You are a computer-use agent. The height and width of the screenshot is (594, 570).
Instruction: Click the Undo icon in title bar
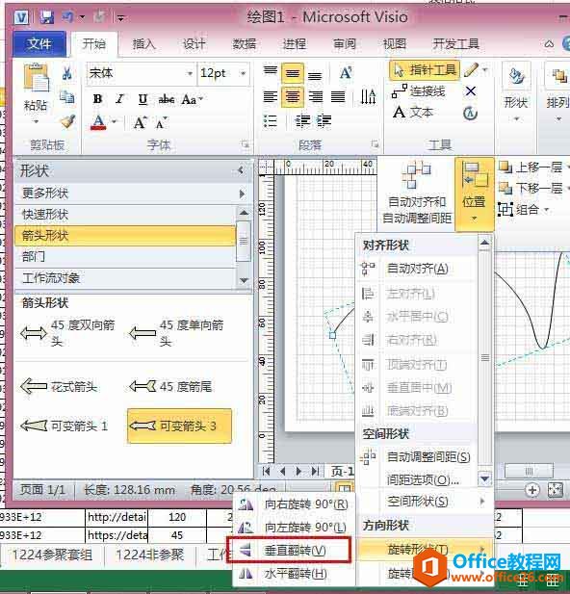[x=68, y=16]
